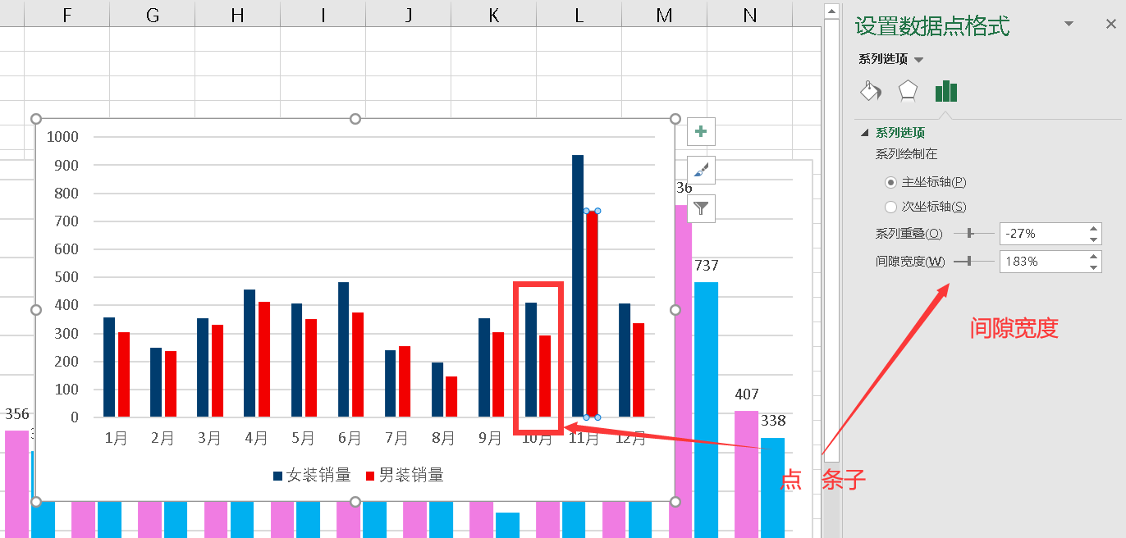Open the Effects pentagon tab

908,91
